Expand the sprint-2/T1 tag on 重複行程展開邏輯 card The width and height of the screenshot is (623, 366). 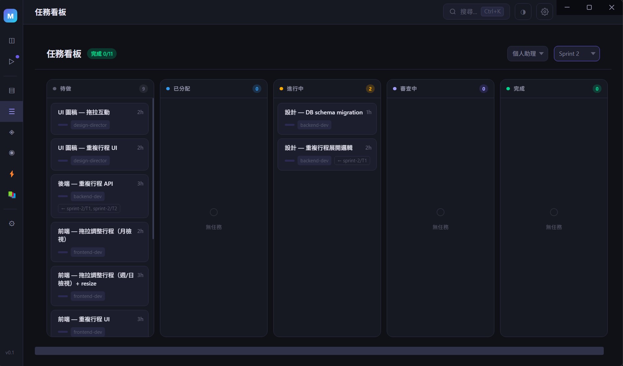coord(353,160)
